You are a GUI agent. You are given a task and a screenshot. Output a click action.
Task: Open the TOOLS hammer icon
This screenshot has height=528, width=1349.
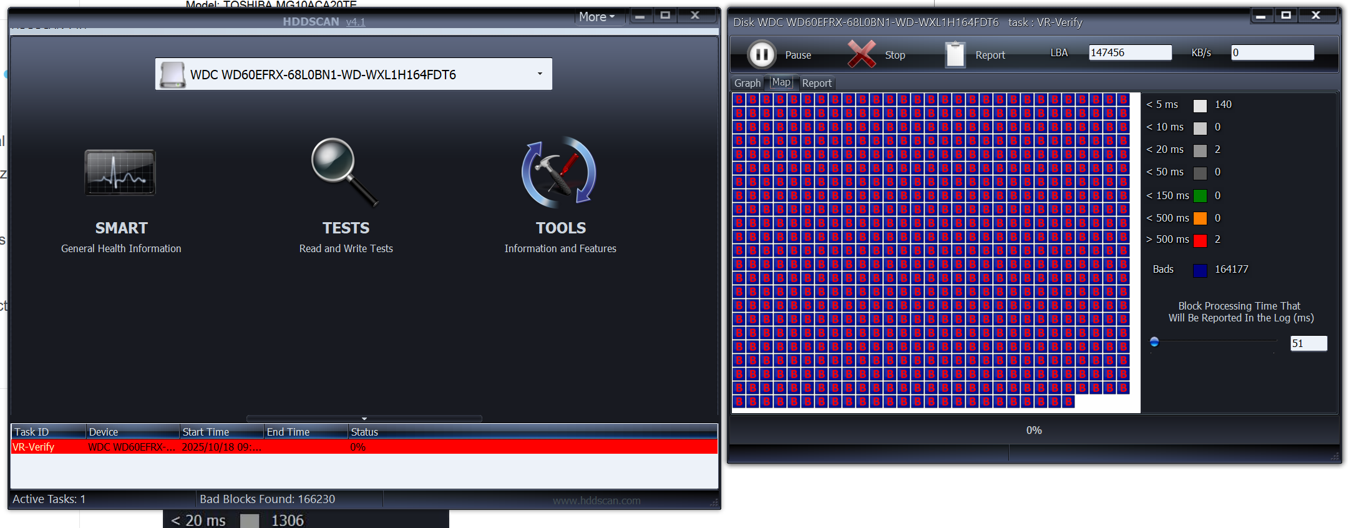coord(559,173)
